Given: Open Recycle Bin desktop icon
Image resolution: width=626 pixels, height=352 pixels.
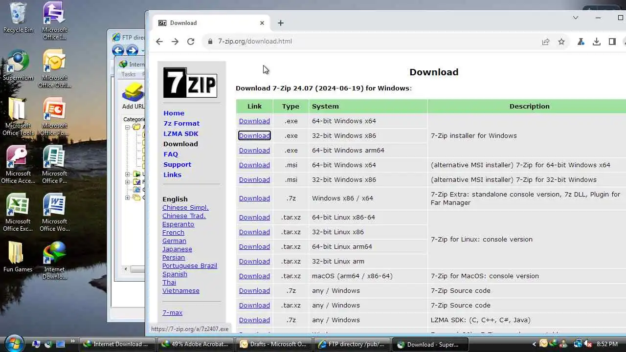Looking at the screenshot, I should coord(18,18).
